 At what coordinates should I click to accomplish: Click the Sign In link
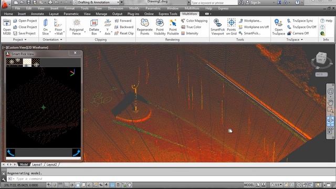click(x=256, y=3)
